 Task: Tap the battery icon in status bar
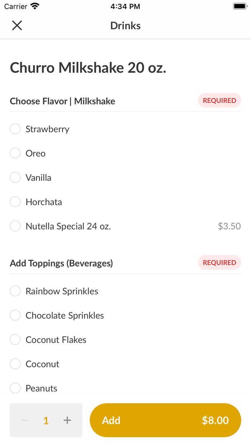(239, 6)
